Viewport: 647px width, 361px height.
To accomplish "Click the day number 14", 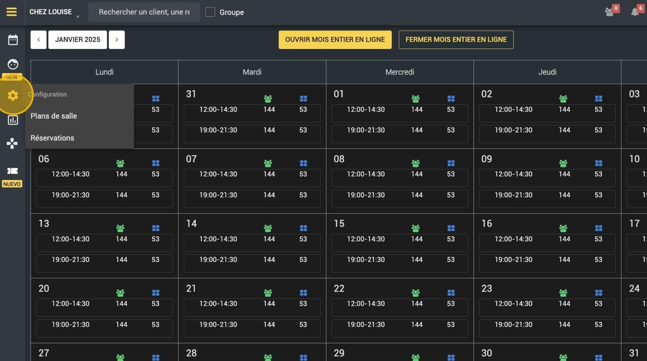I will click(191, 223).
